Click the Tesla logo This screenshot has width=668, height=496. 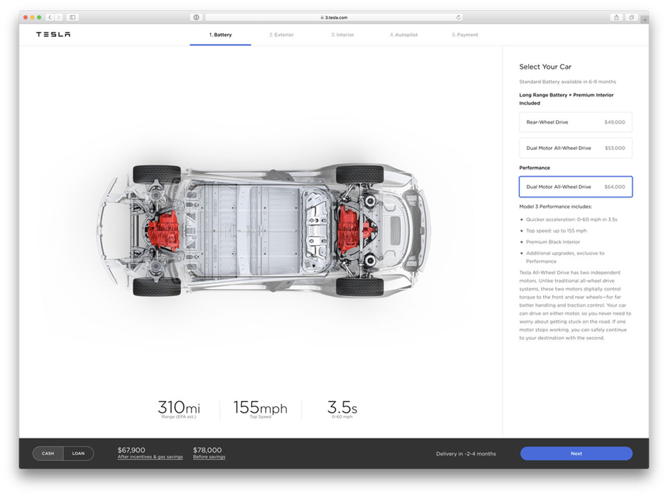click(x=53, y=34)
